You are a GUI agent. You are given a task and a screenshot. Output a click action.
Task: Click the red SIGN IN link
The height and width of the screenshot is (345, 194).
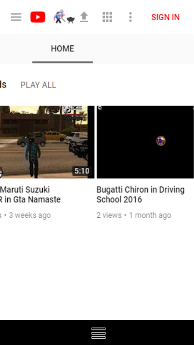[x=166, y=17]
